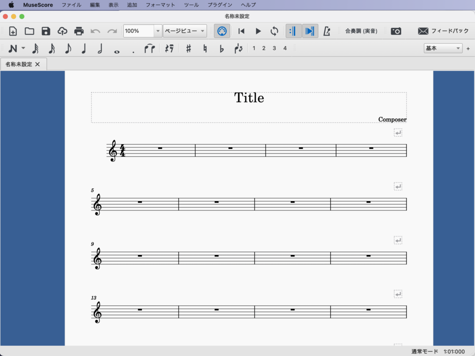
Task: Select the sharp accidental symbol
Action: click(x=188, y=48)
